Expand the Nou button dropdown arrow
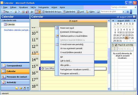The height and width of the screenshot is (95, 138). pyautogui.click(x=11, y=12)
